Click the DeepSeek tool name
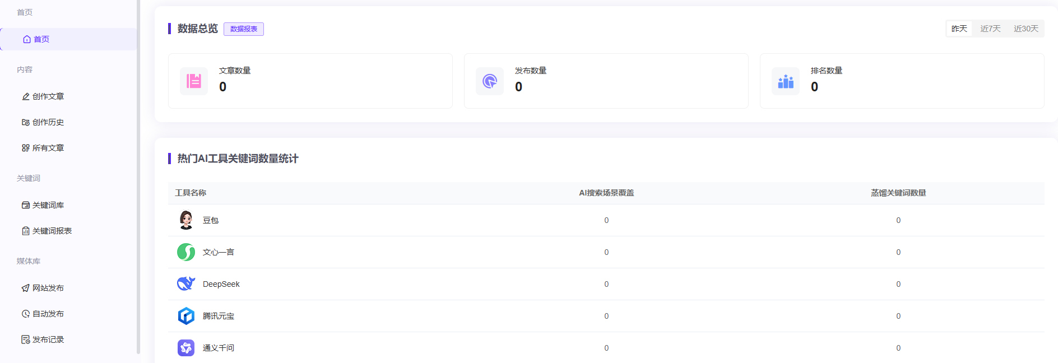Screen dimensions: 1058x363 click(x=221, y=284)
